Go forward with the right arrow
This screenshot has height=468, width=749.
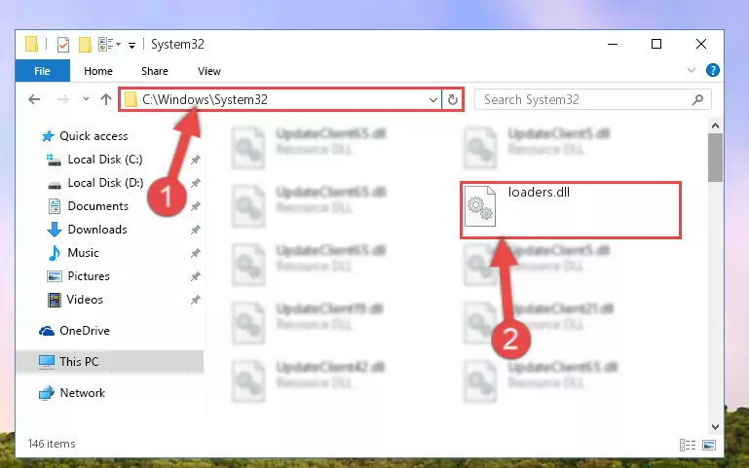point(62,99)
